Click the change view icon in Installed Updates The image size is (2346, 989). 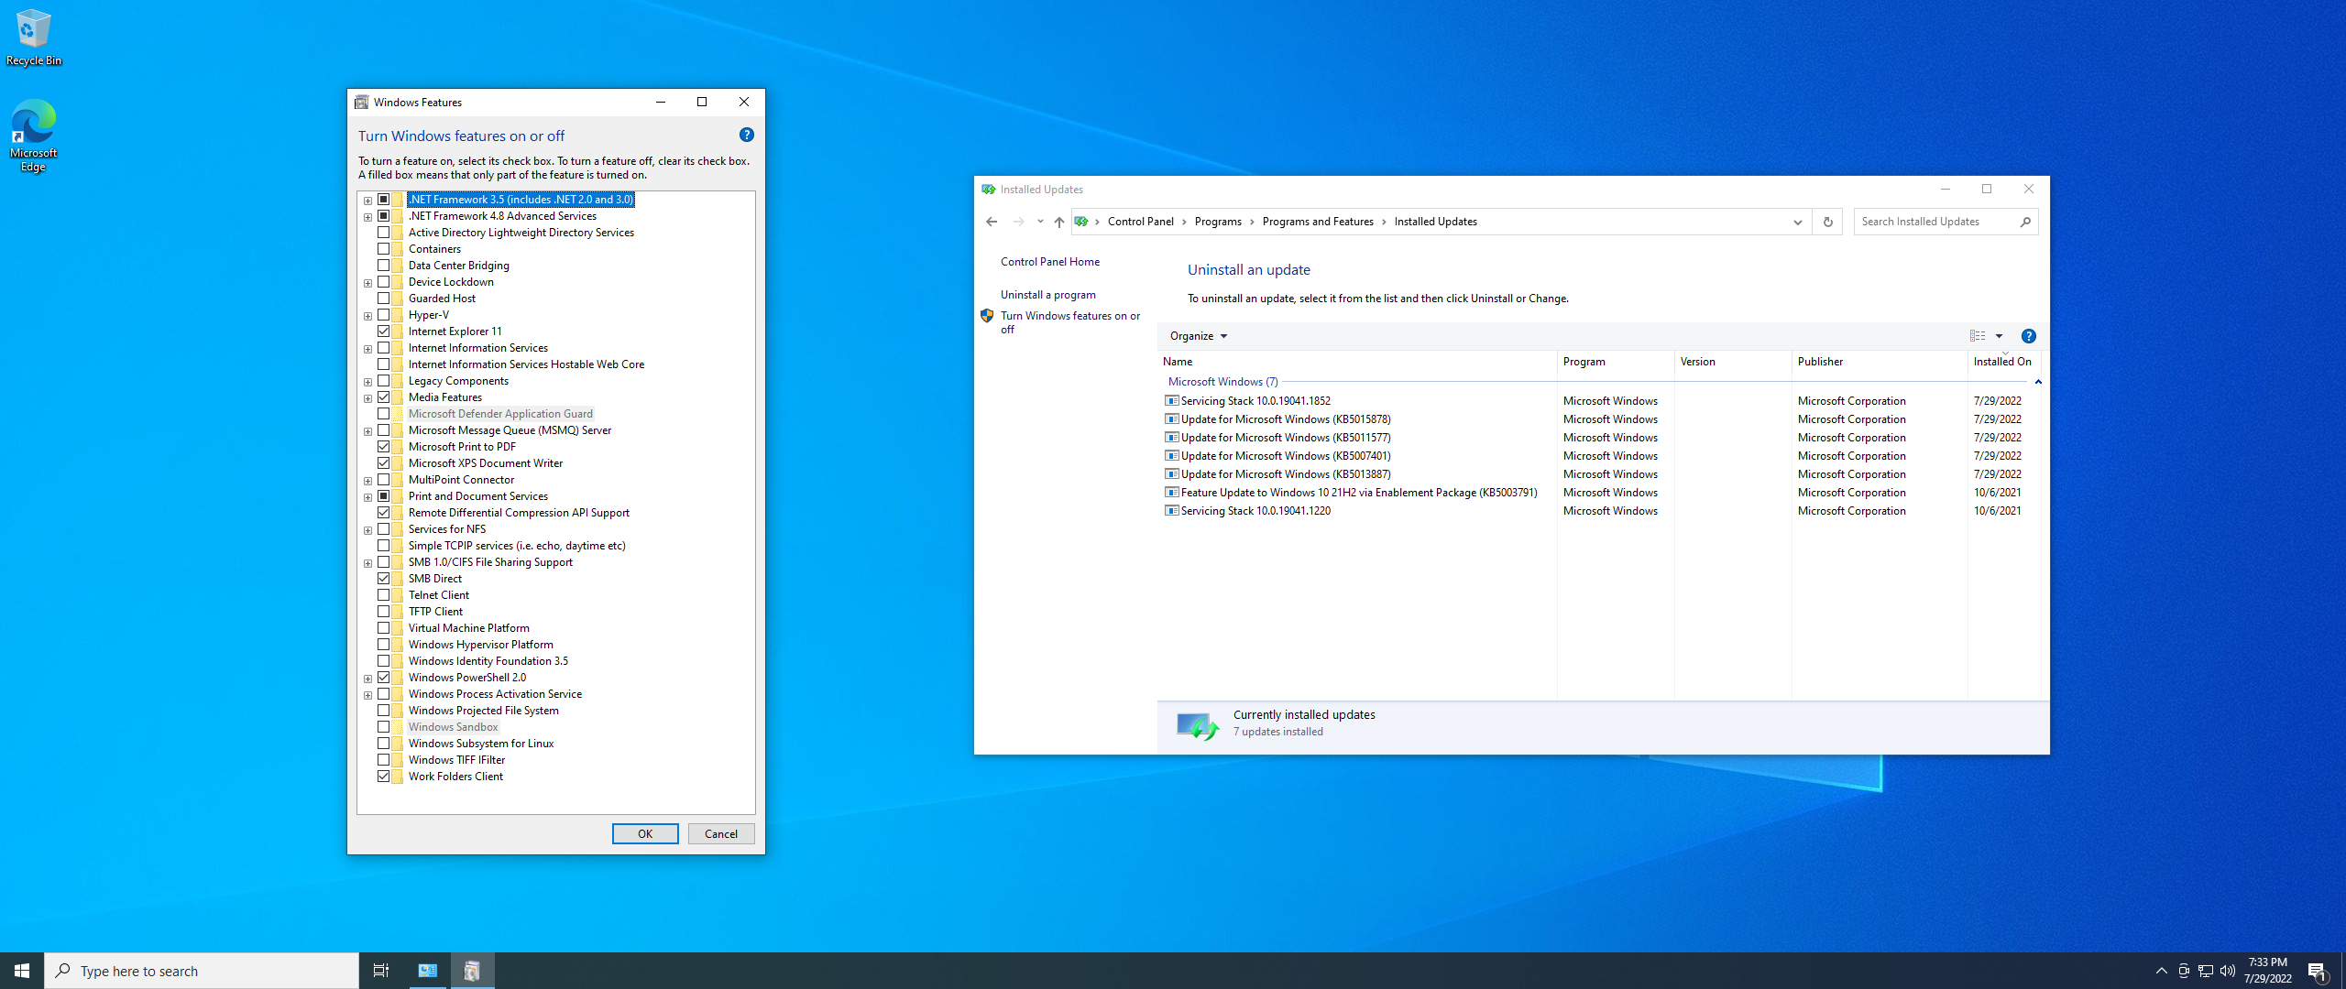[1978, 336]
